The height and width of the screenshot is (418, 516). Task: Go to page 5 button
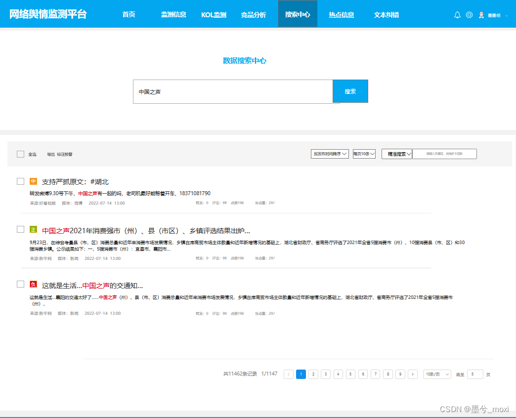click(350, 374)
